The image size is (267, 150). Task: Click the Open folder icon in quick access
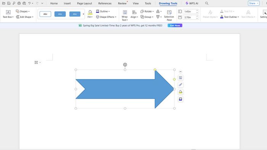[x=3, y=3]
